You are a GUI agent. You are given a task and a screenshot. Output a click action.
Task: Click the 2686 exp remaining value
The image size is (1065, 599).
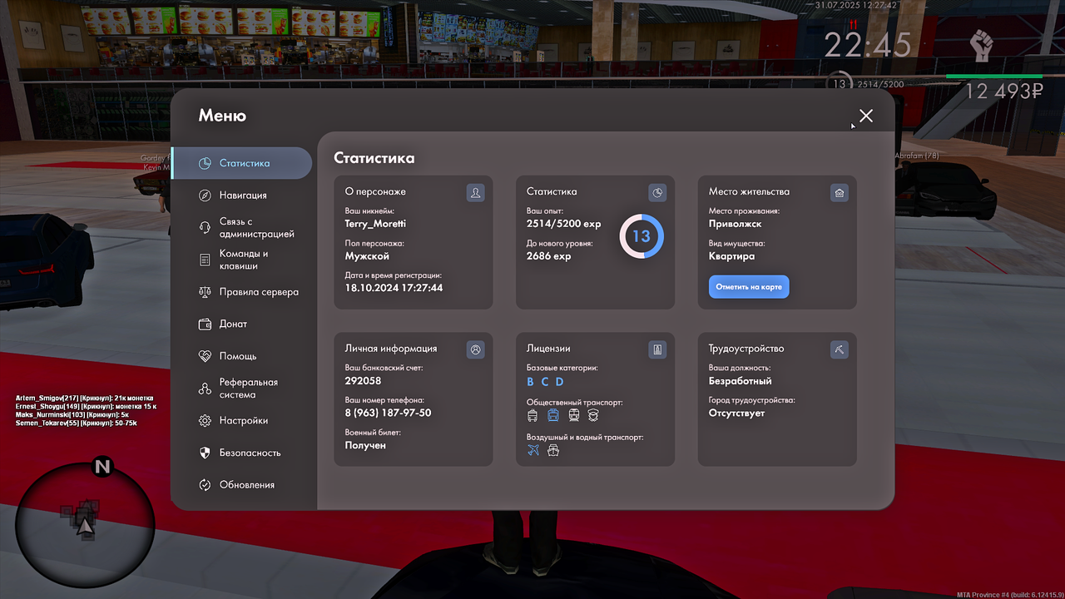549,256
